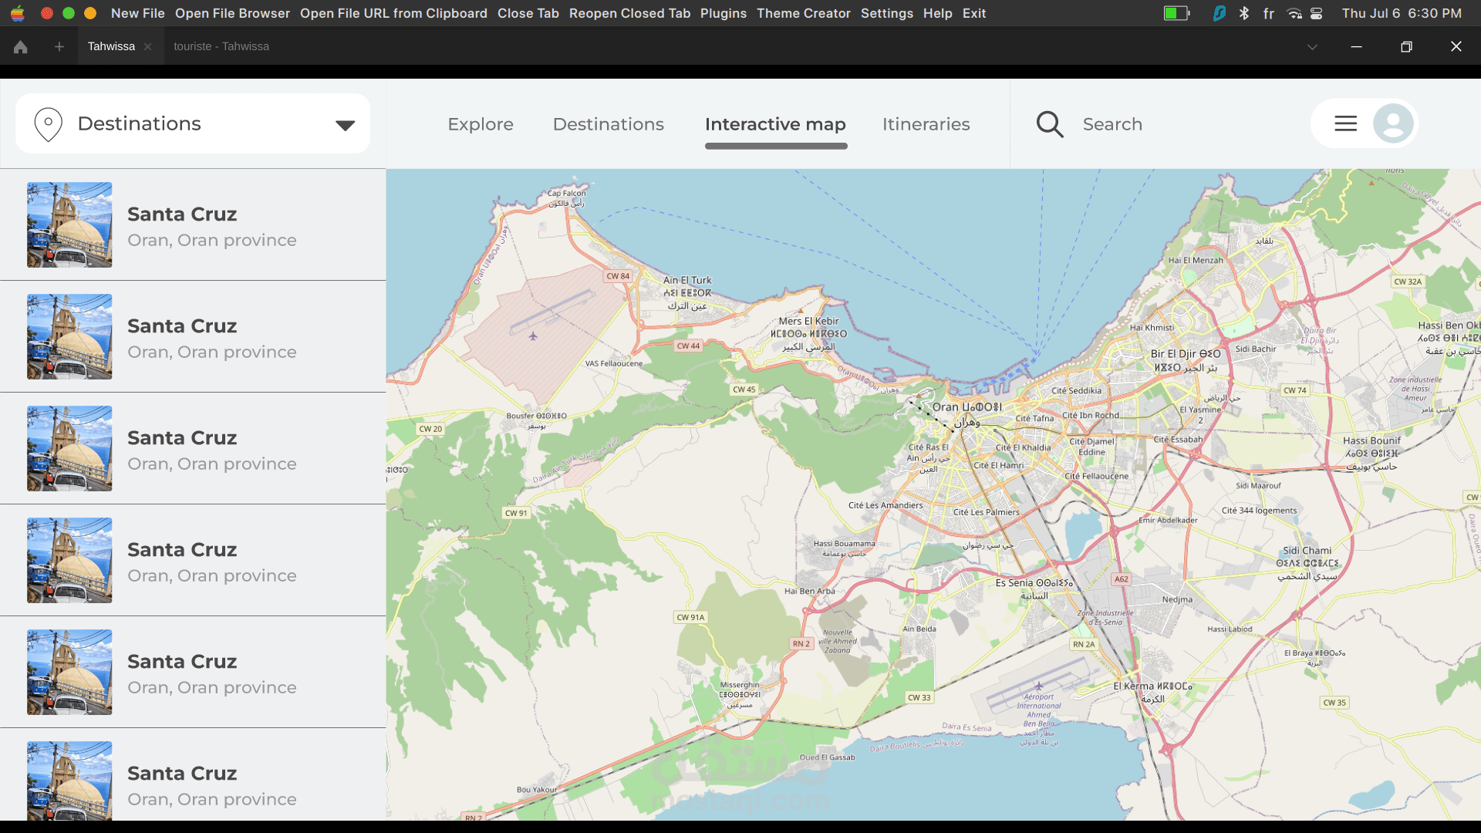Expand the Destinations dropdown arrow
1481x833 pixels.
tap(345, 125)
